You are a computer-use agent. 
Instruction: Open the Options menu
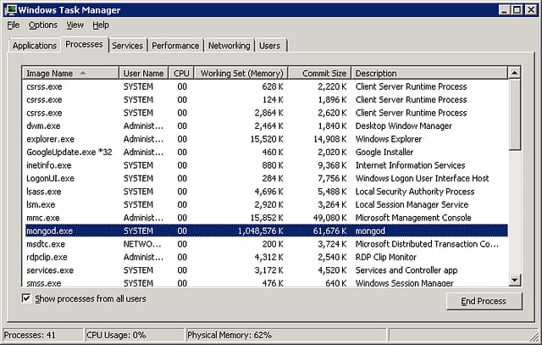[x=42, y=25]
